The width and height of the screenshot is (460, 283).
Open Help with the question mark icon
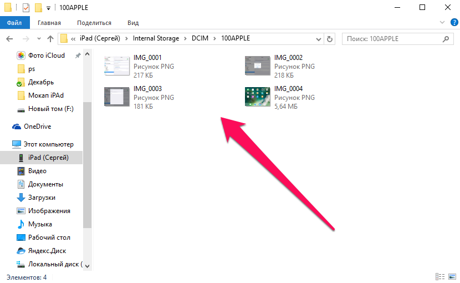tap(454, 22)
